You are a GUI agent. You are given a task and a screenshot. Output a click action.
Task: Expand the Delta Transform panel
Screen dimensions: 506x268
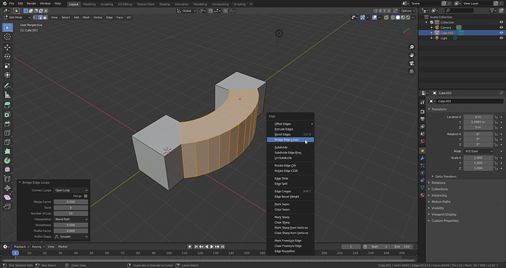tap(445, 176)
